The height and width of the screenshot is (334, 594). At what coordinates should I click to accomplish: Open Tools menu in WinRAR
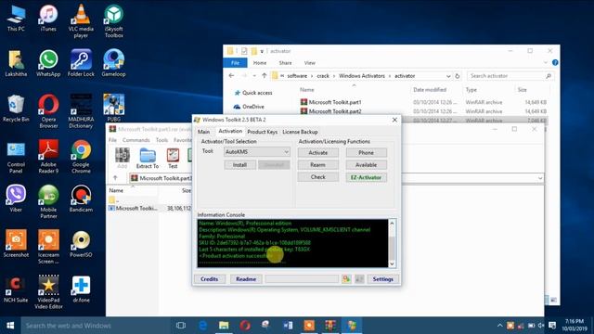pos(161,140)
